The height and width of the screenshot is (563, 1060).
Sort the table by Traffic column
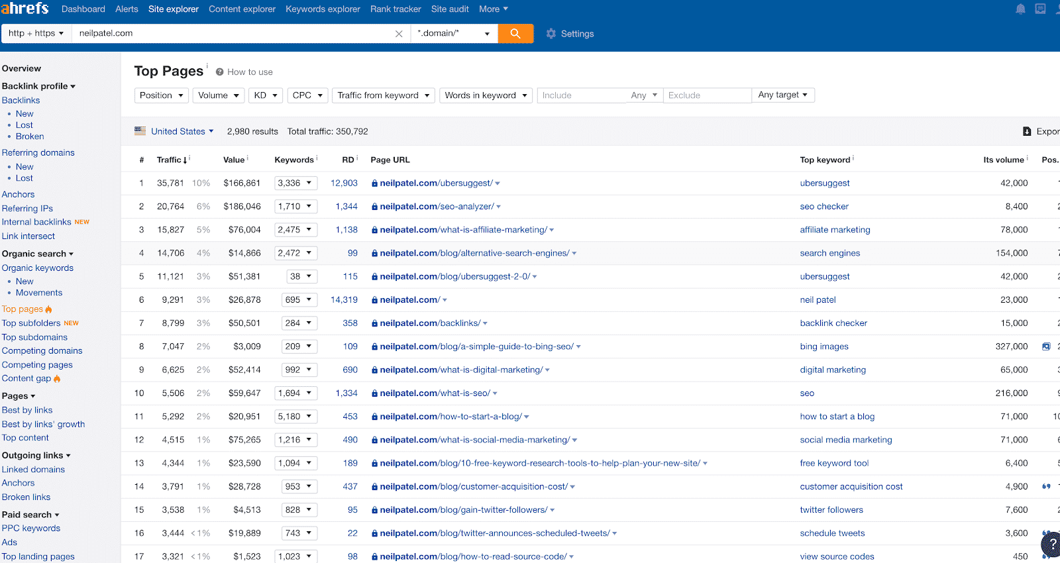coord(171,160)
